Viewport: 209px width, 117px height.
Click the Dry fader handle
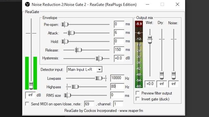[x=162, y=75]
